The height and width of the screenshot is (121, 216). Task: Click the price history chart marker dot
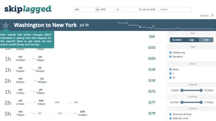140,27
